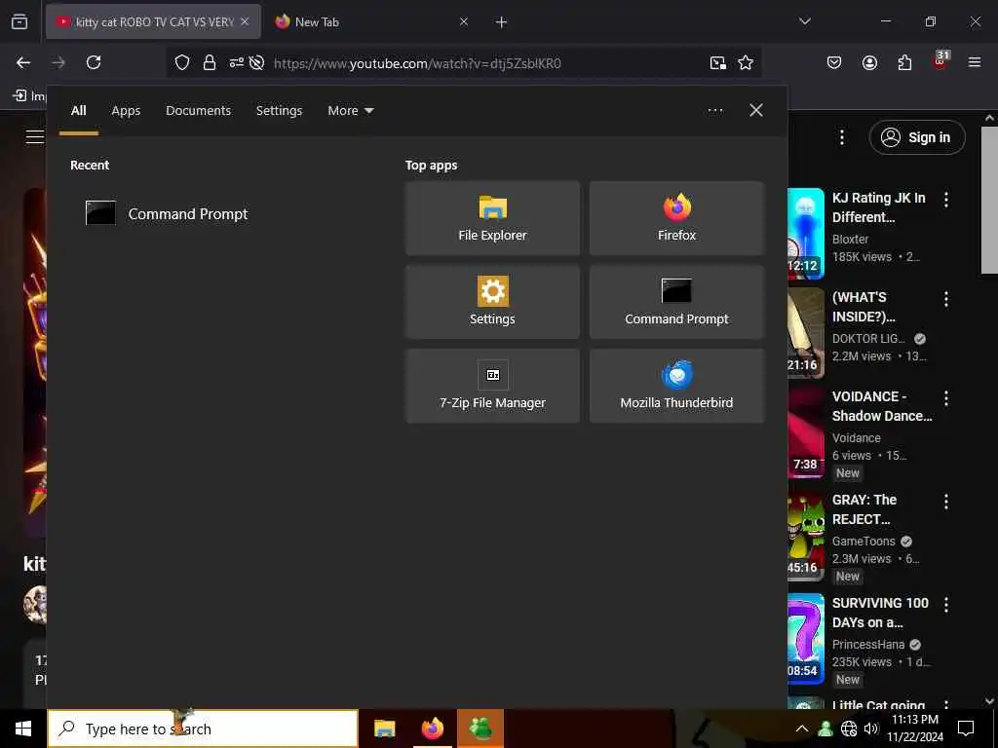Viewport: 998px width, 748px height.
Task: Open Command Prompt tile in Top apps
Action: pos(676,302)
